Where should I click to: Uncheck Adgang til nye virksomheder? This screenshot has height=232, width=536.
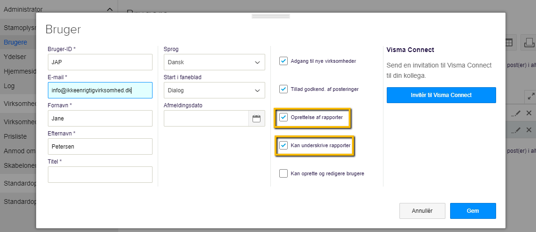pos(283,61)
